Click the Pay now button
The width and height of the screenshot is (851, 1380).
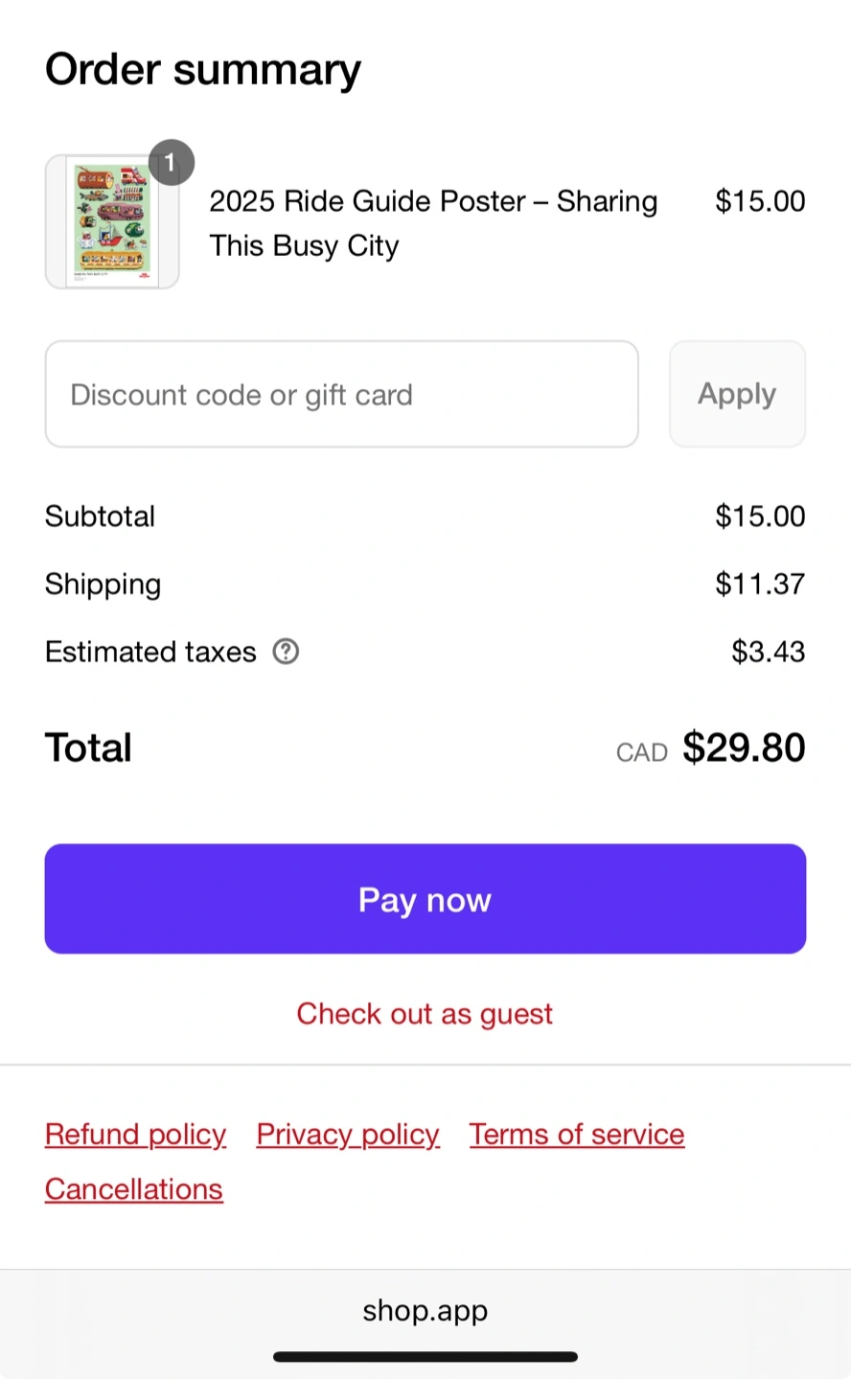pos(425,899)
